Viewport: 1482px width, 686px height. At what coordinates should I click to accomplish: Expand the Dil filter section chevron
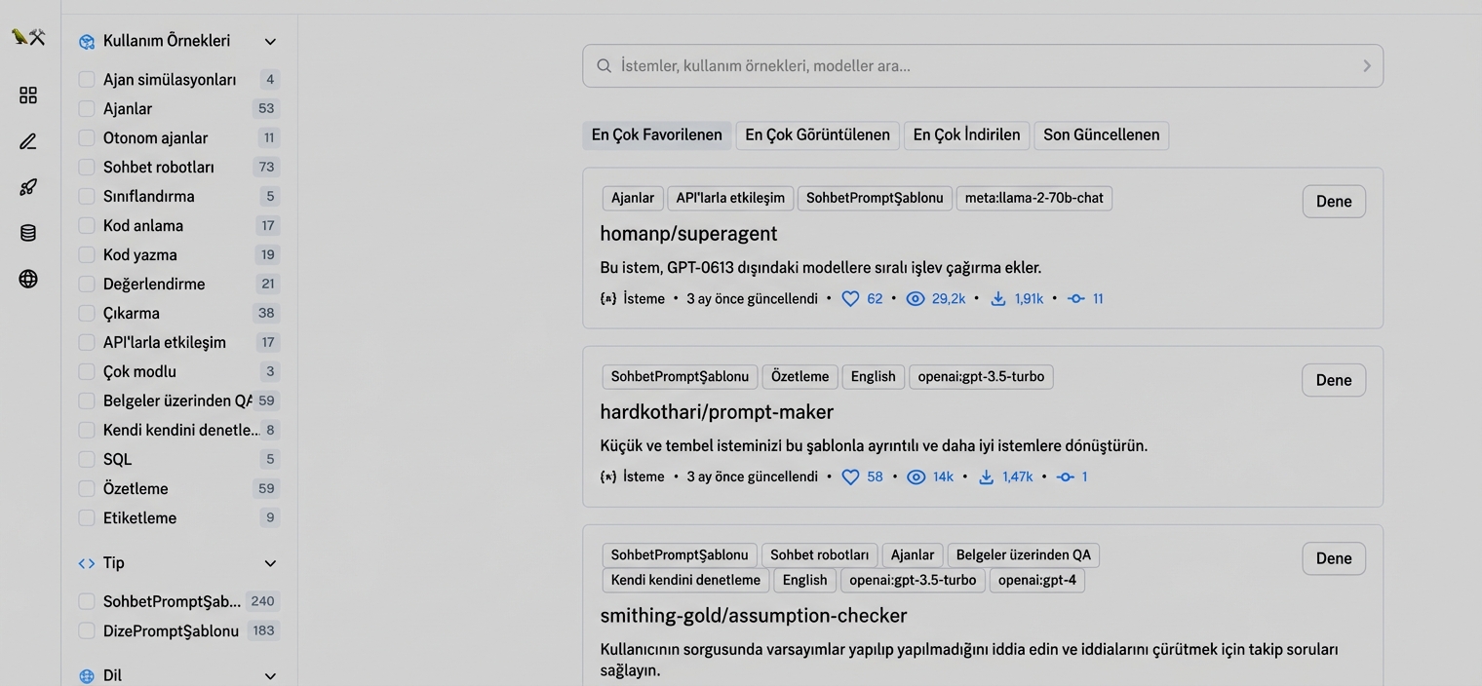pos(270,676)
